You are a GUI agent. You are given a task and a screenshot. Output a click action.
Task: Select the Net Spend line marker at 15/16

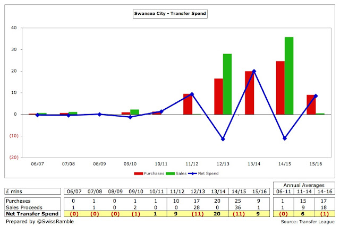316,96
